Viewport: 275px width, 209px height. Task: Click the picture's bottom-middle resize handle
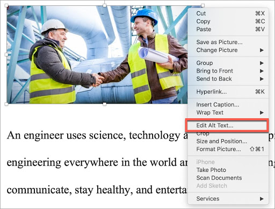[105, 104]
